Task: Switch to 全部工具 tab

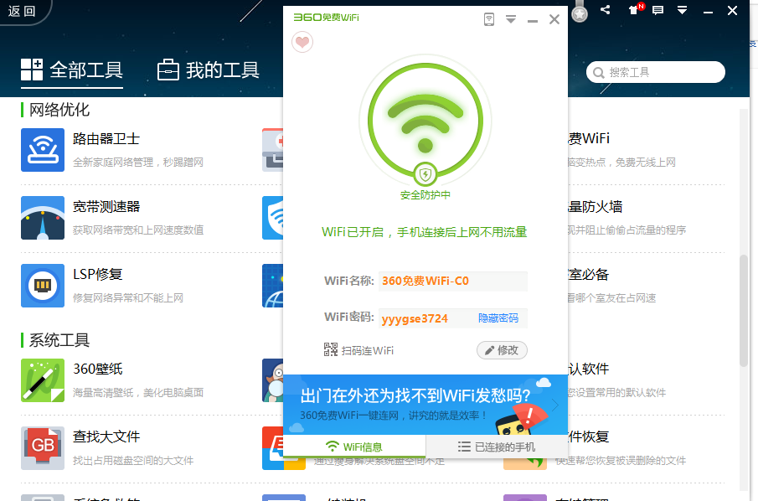Action: tap(71, 70)
